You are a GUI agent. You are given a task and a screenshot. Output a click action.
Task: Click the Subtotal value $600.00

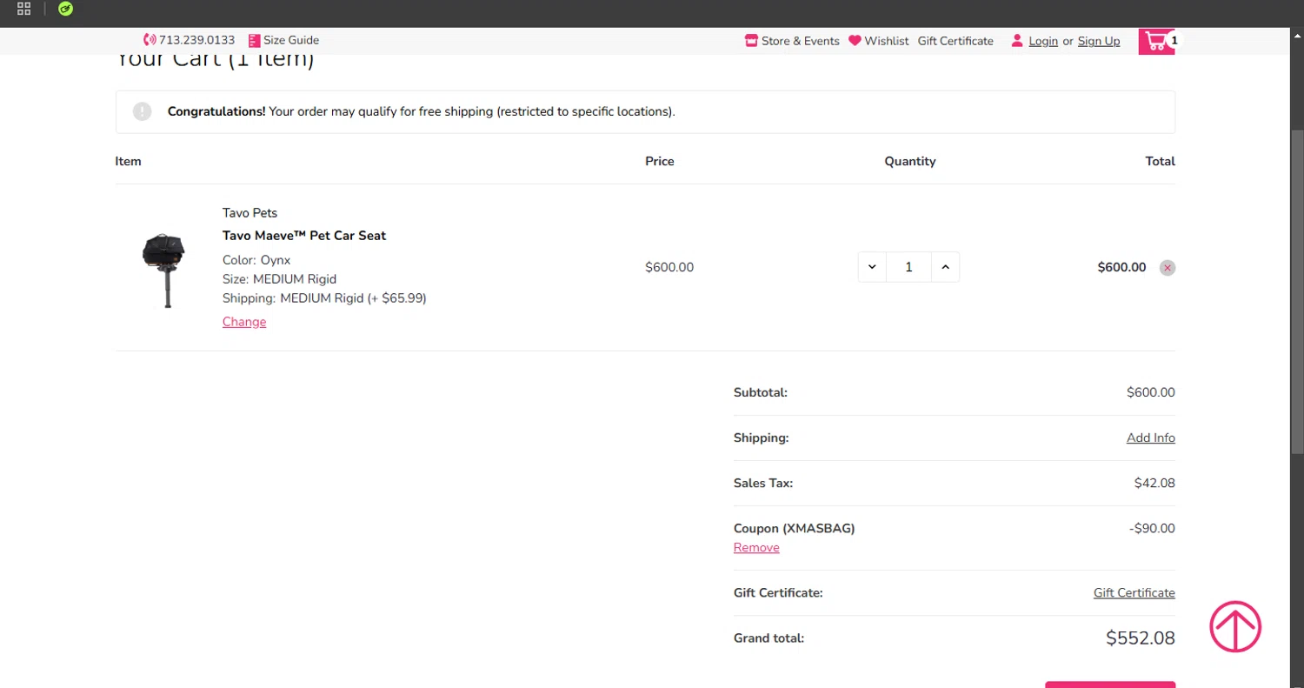[x=1151, y=392]
